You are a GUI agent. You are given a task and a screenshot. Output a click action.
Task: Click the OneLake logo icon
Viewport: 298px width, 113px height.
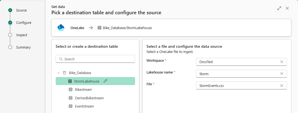61,28
